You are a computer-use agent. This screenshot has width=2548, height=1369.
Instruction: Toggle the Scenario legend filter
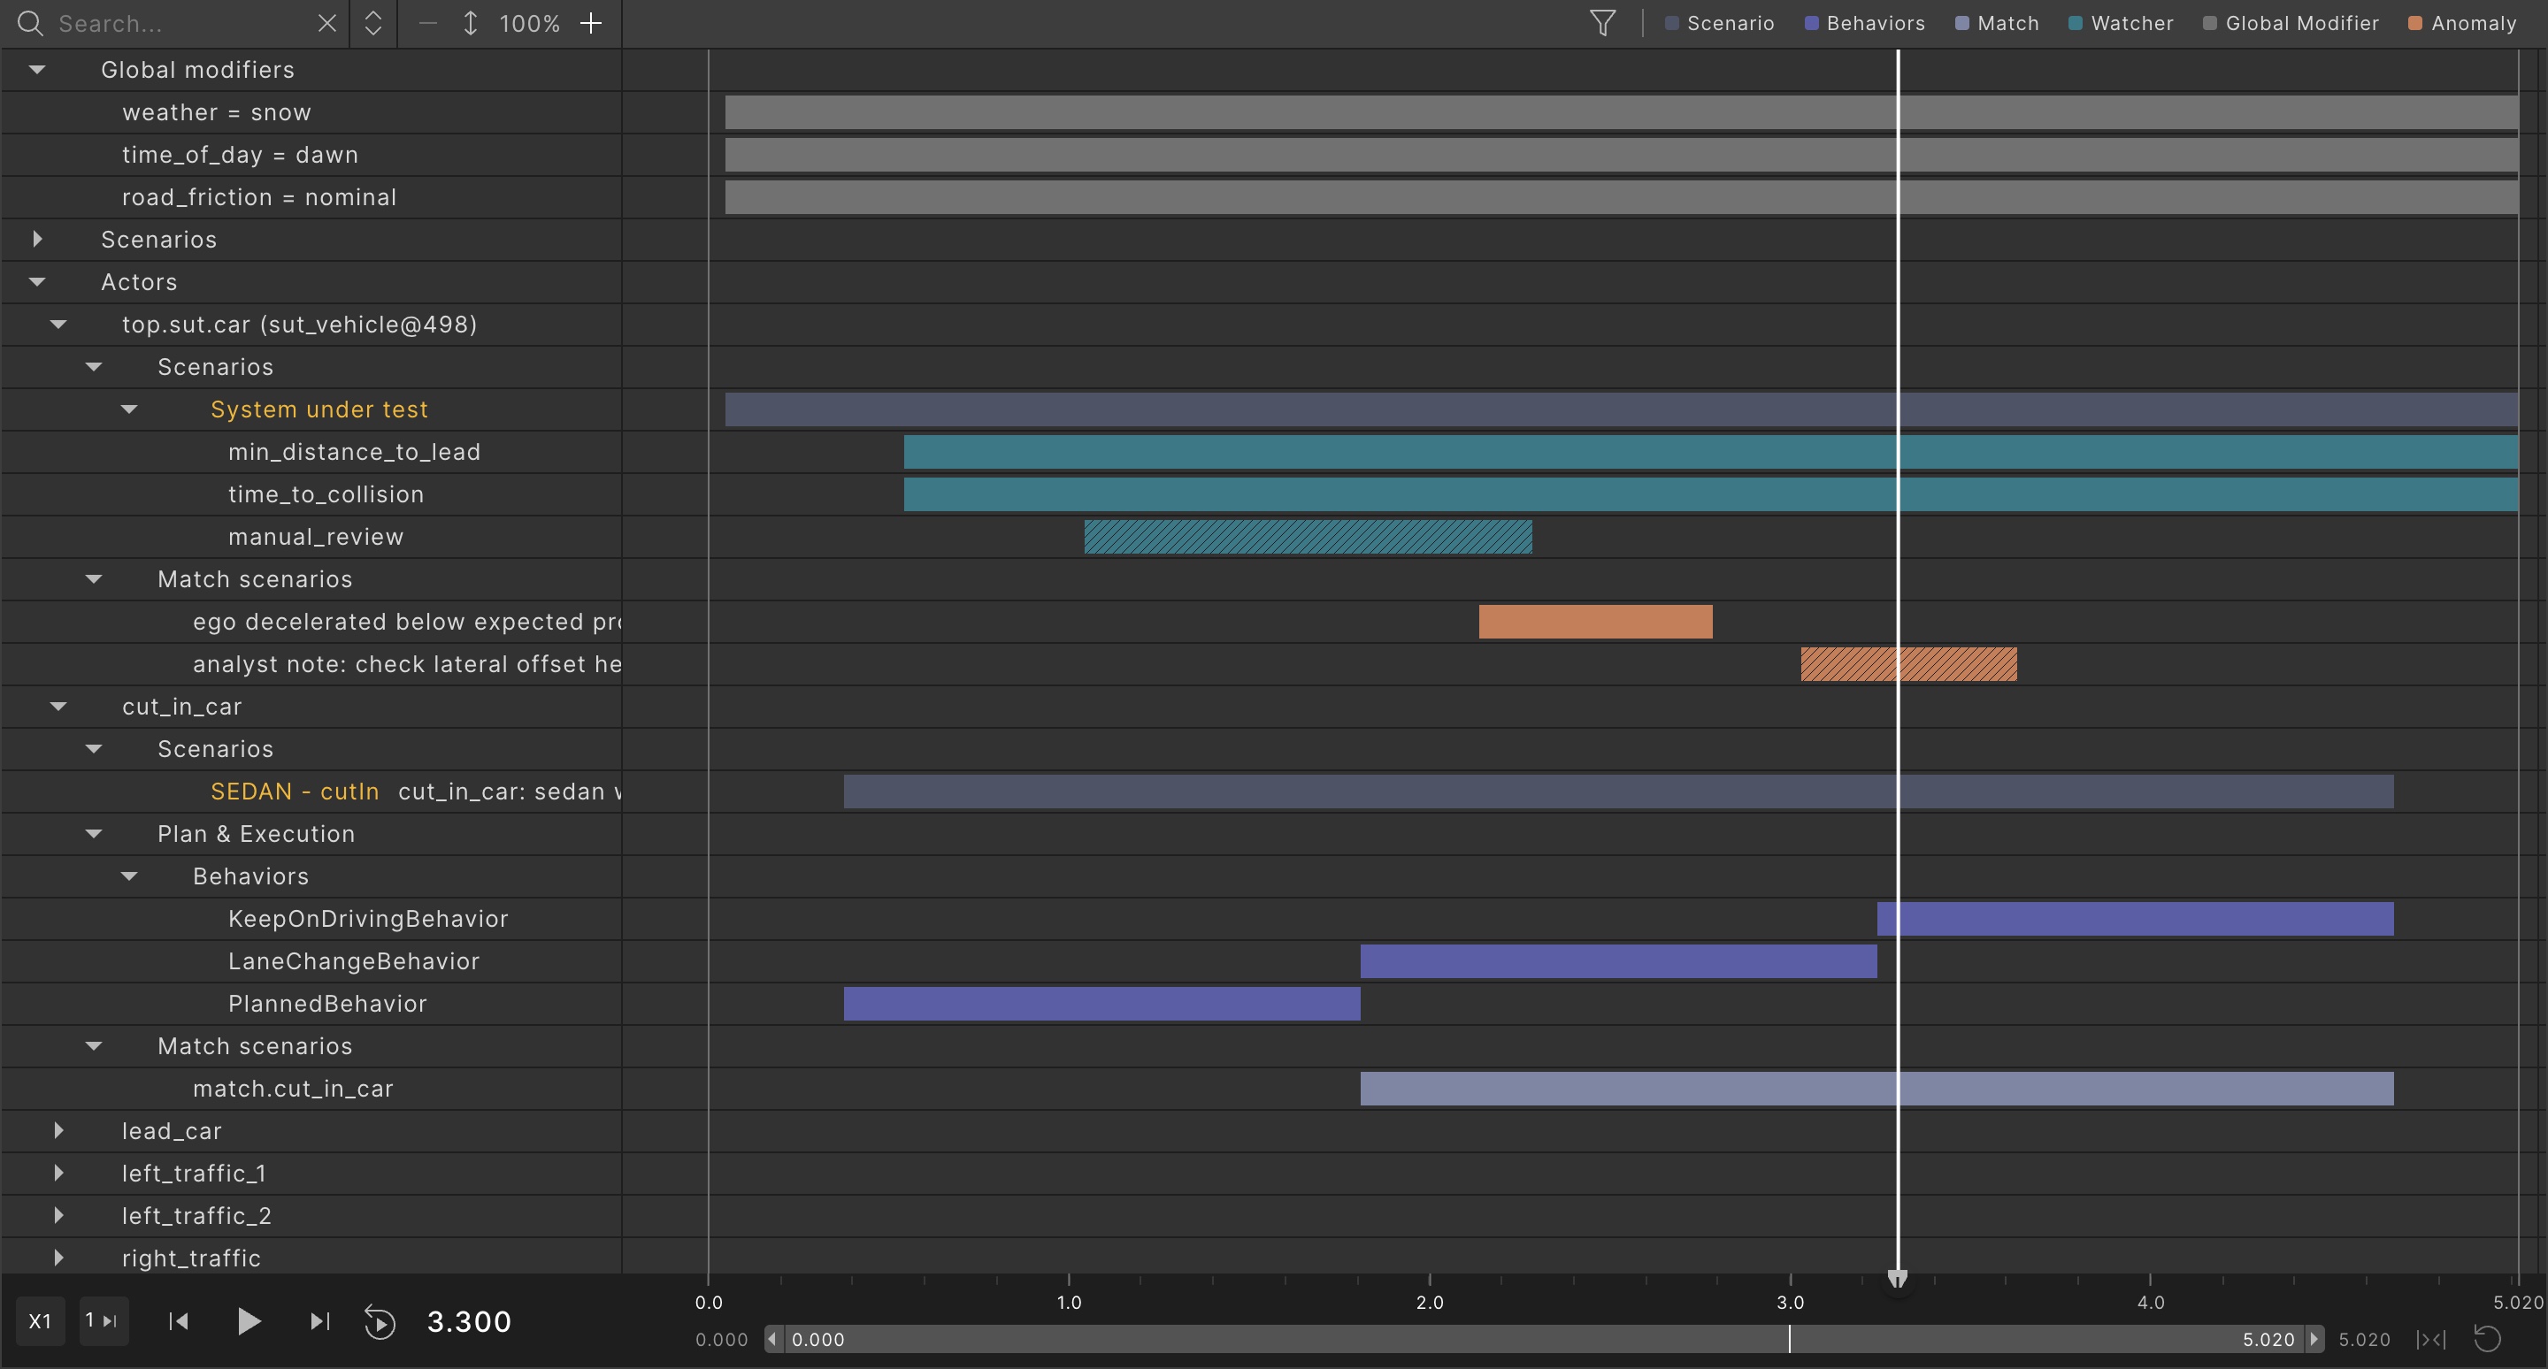click(x=1719, y=23)
